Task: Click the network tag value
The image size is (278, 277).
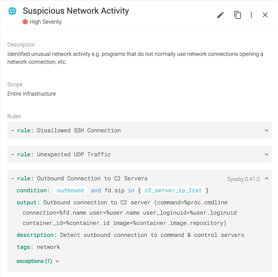Action: 48,247
